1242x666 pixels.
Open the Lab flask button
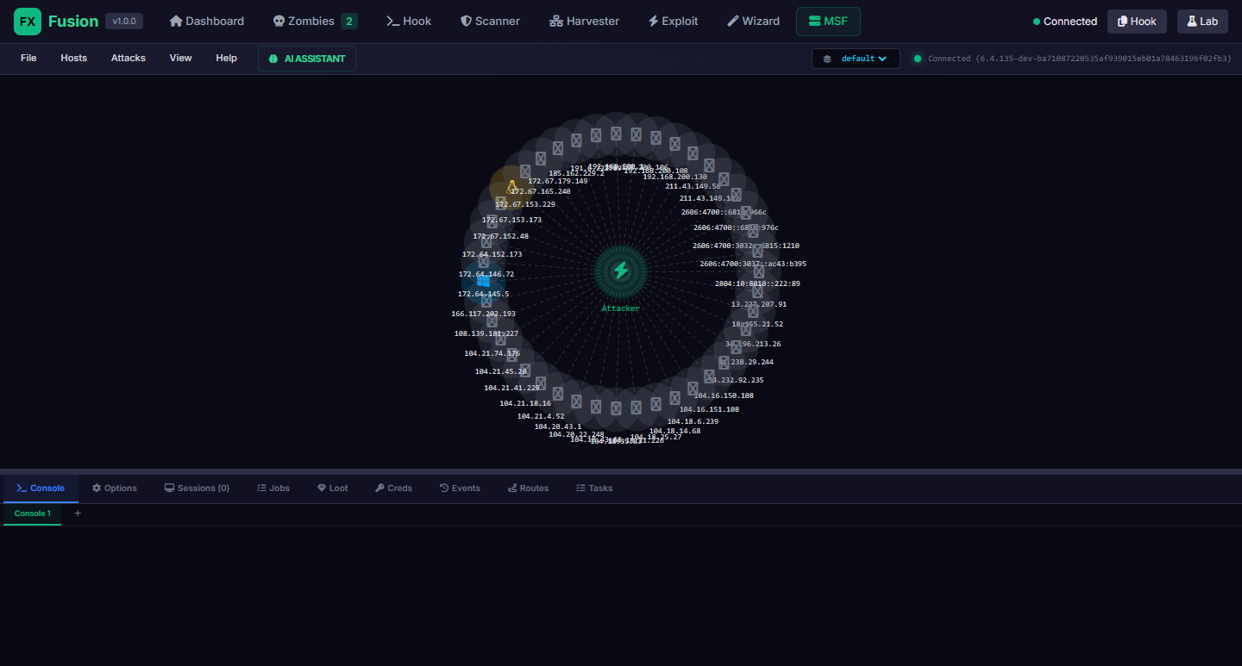point(1202,22)
